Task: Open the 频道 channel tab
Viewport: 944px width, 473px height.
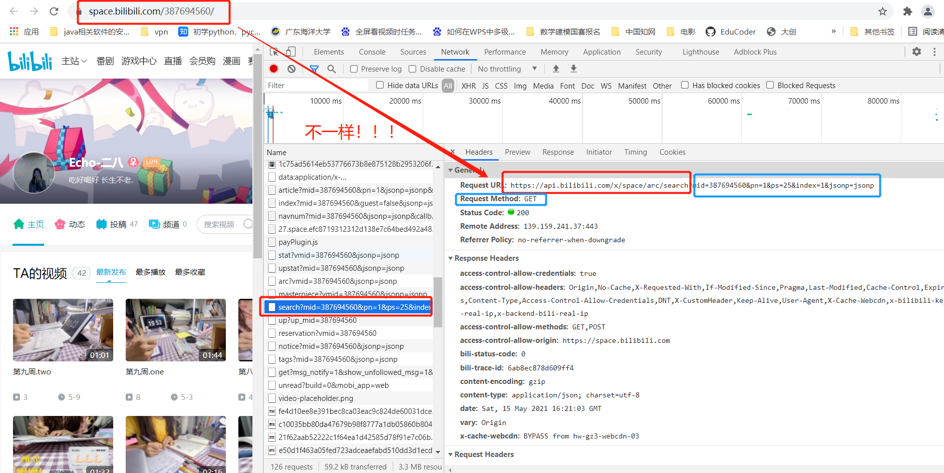Action: (168, 224)
